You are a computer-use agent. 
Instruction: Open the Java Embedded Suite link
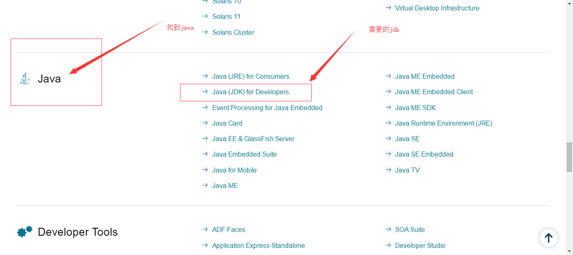(x=245, y=155)
